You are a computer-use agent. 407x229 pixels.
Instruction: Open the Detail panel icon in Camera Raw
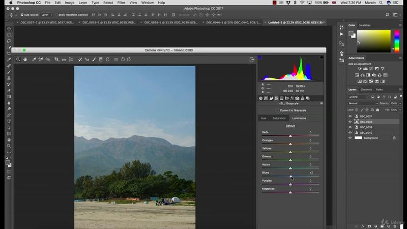(x=271, y=98)
